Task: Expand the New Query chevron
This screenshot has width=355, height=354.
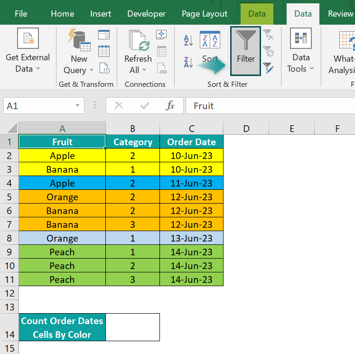Action: tap(92, 70)
